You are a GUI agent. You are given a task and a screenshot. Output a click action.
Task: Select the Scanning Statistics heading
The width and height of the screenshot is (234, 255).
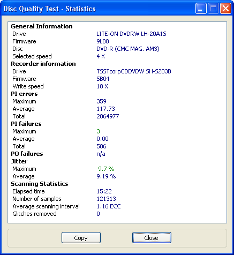tap(40, 184)
